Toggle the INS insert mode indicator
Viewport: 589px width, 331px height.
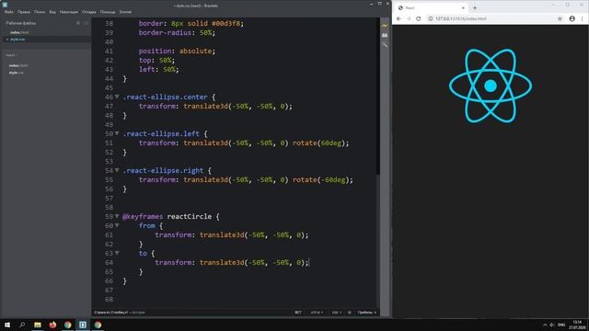298,313
